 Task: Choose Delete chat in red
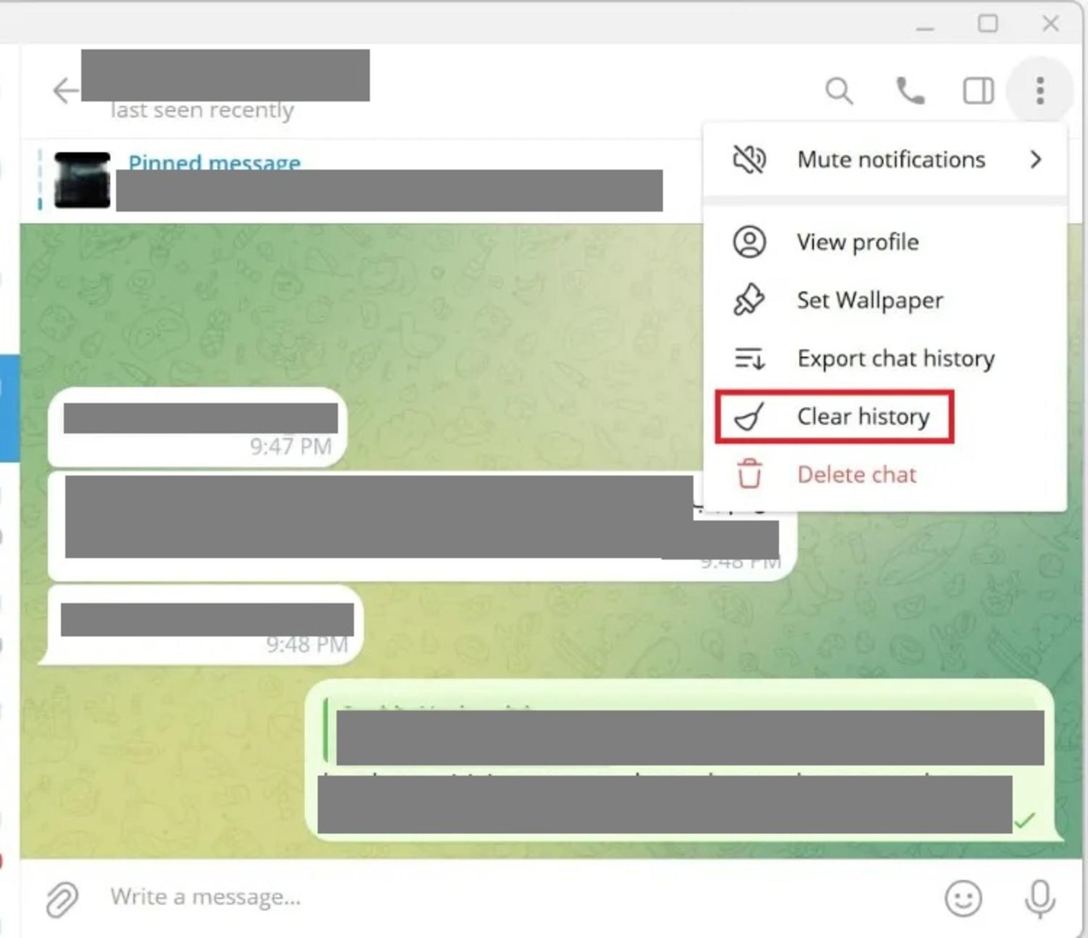pos(885,475)
